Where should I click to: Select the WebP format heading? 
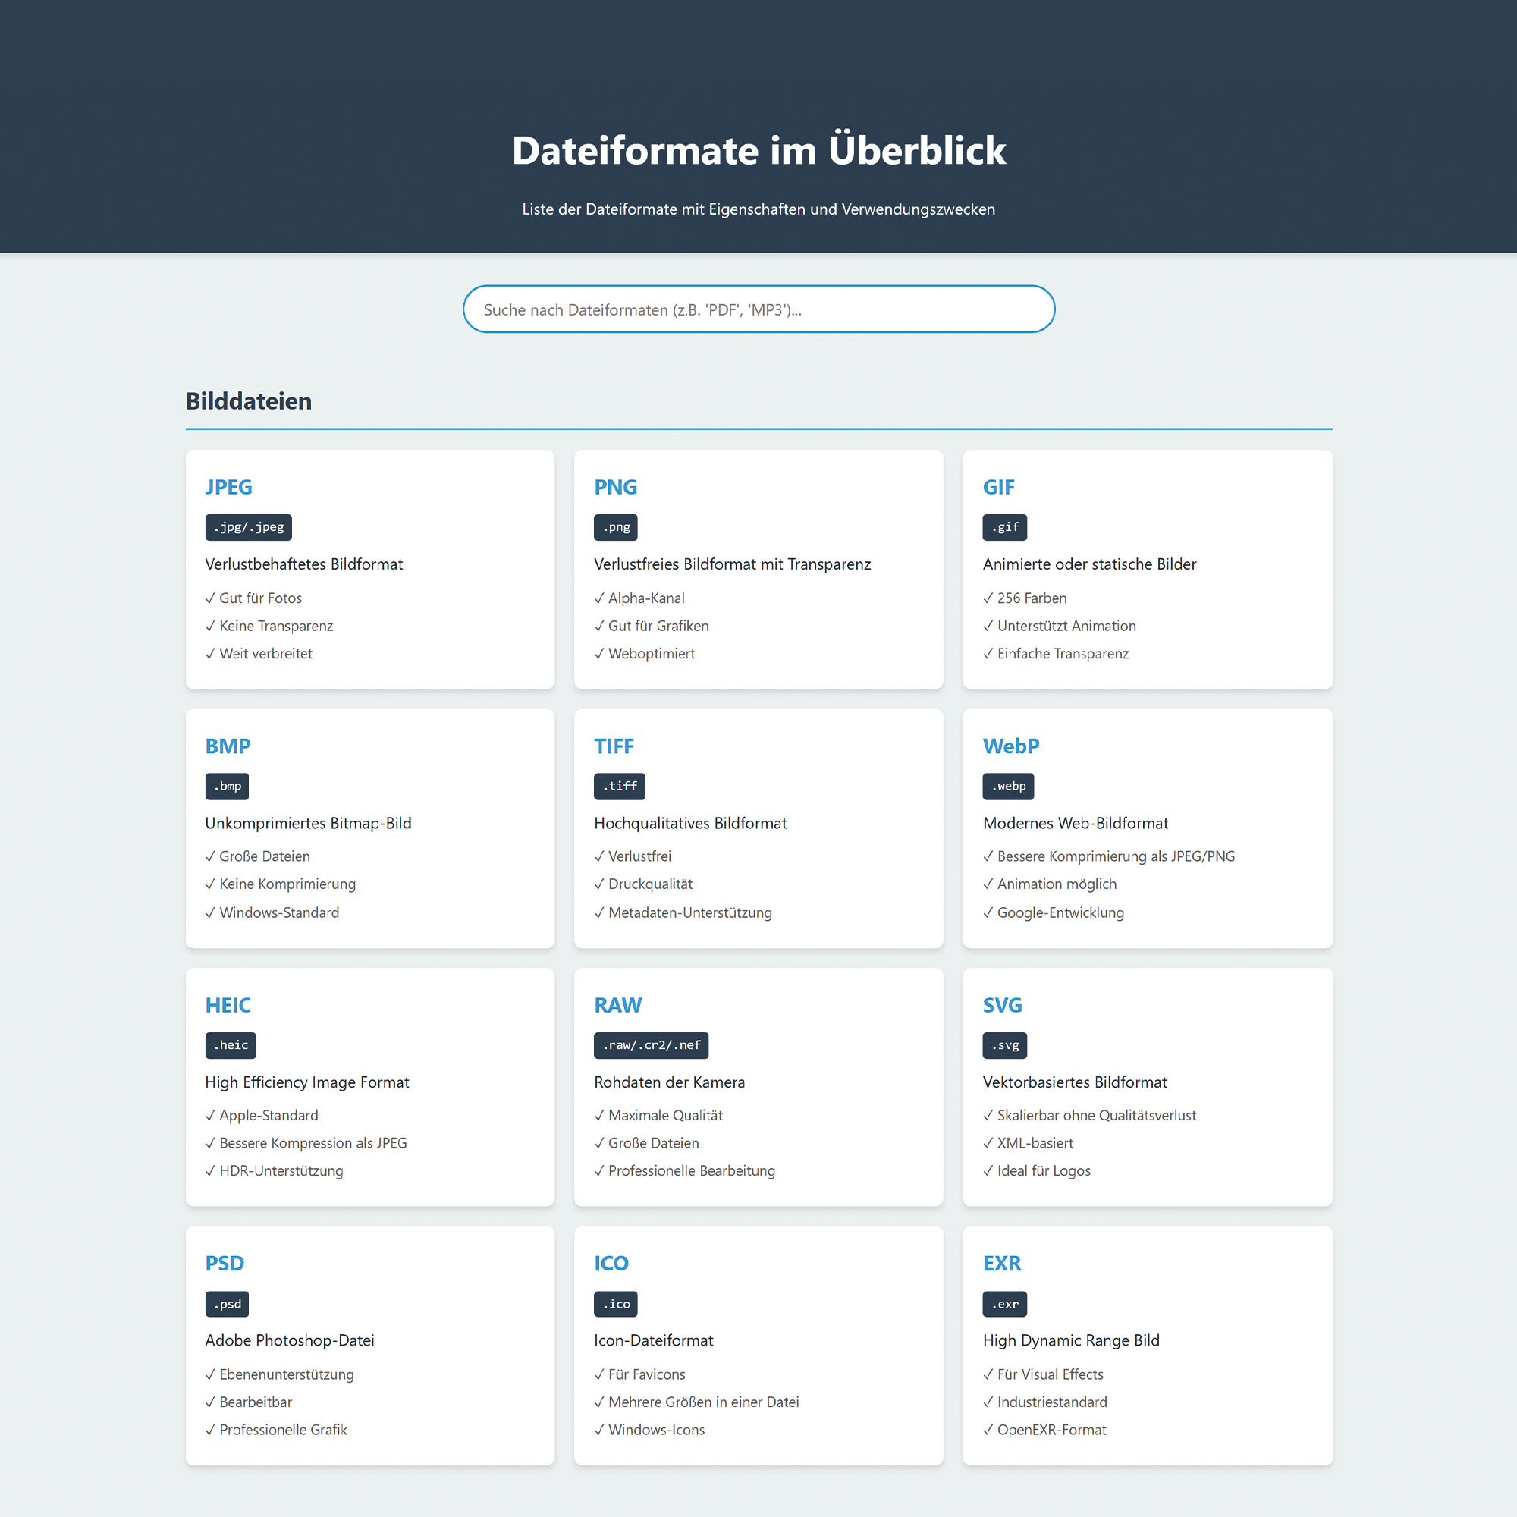1010,746
